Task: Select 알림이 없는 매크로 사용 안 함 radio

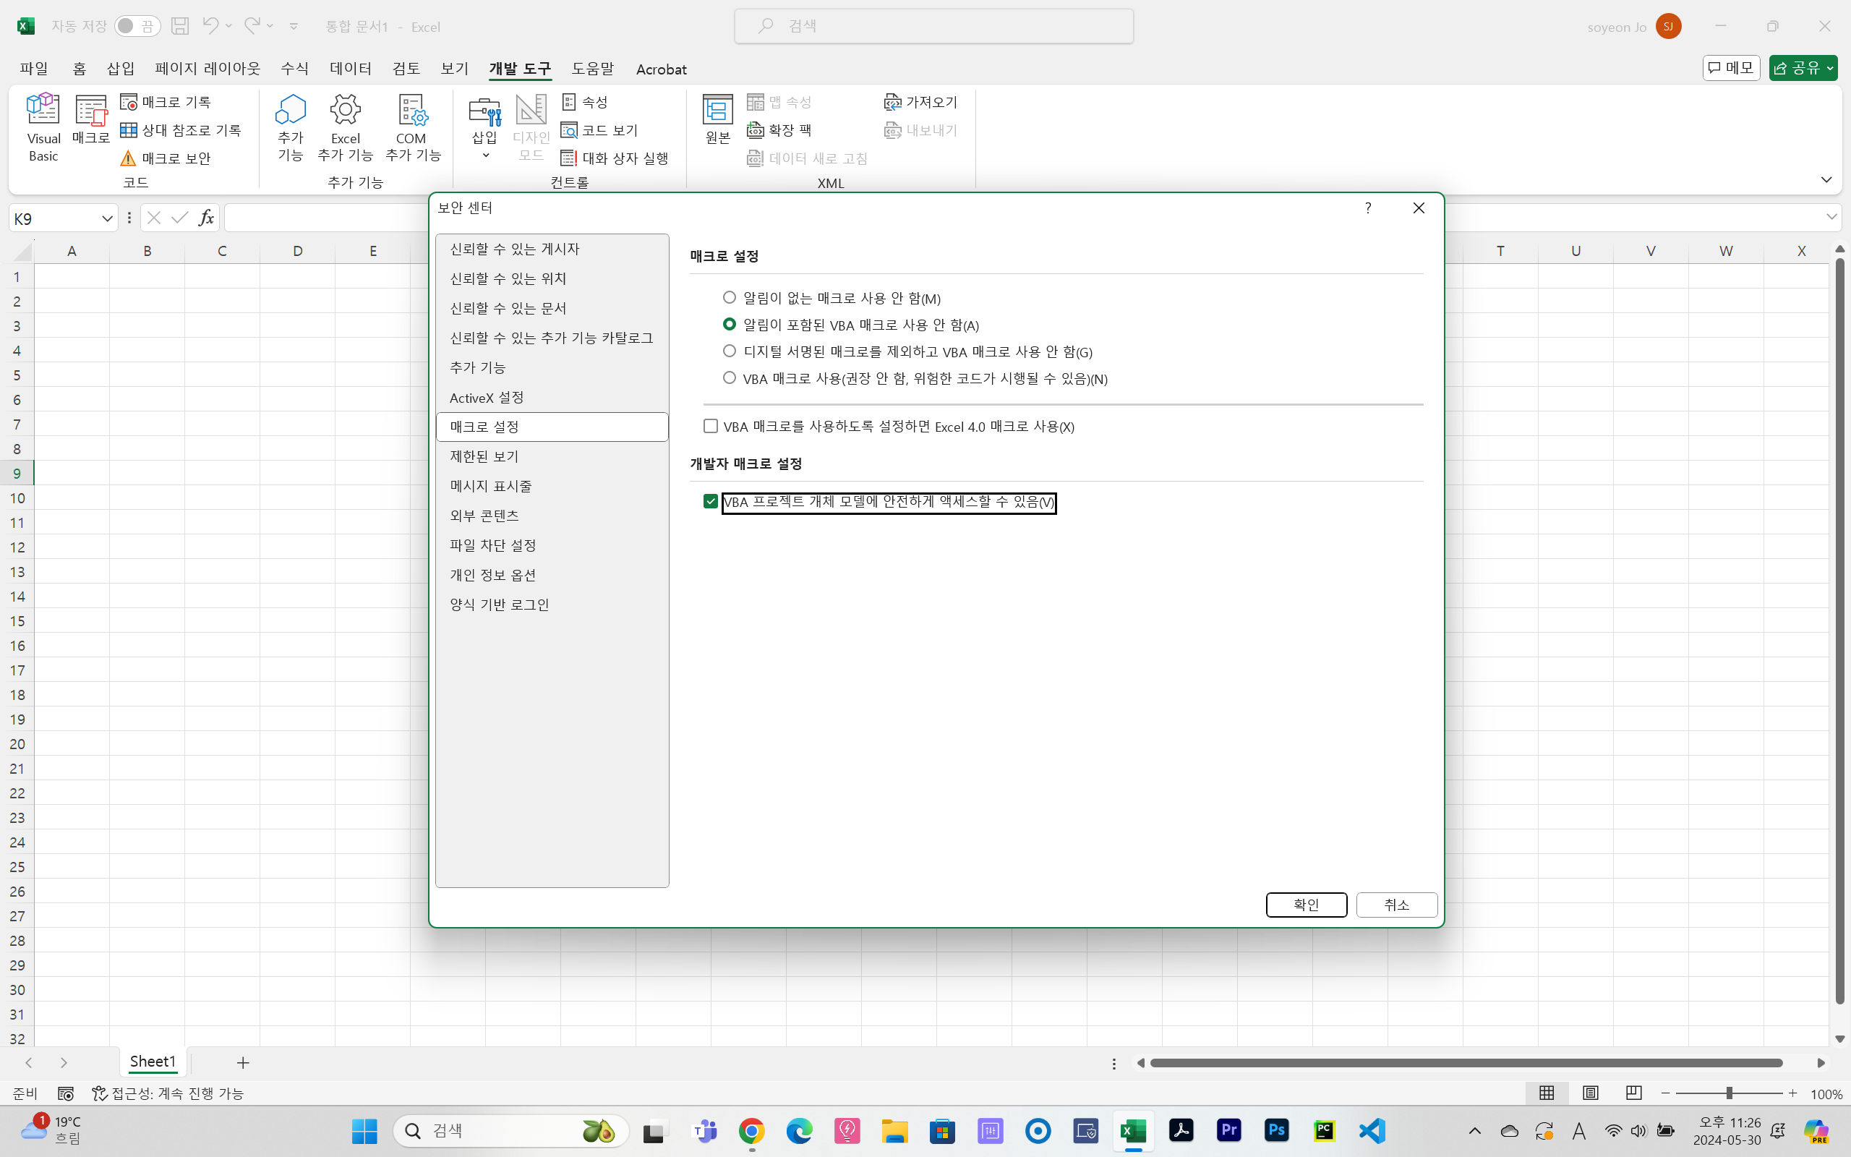Action: point(730,297)
